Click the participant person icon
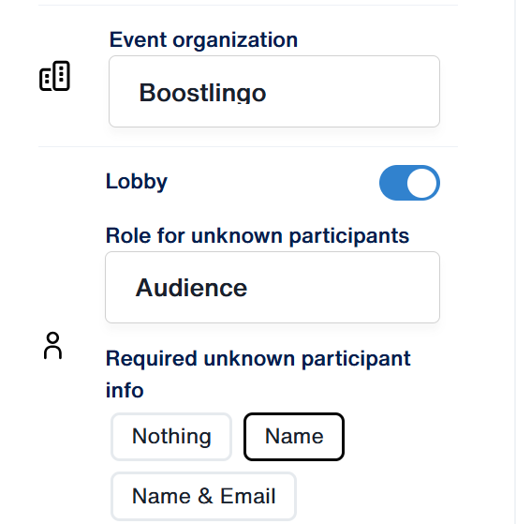This screenshot has width=516, height=524. (x=52, y=346)
